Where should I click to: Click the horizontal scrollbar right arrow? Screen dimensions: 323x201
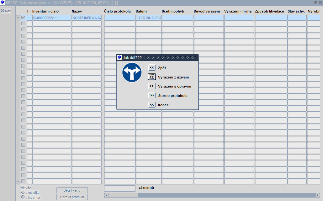tap(318, 195)
